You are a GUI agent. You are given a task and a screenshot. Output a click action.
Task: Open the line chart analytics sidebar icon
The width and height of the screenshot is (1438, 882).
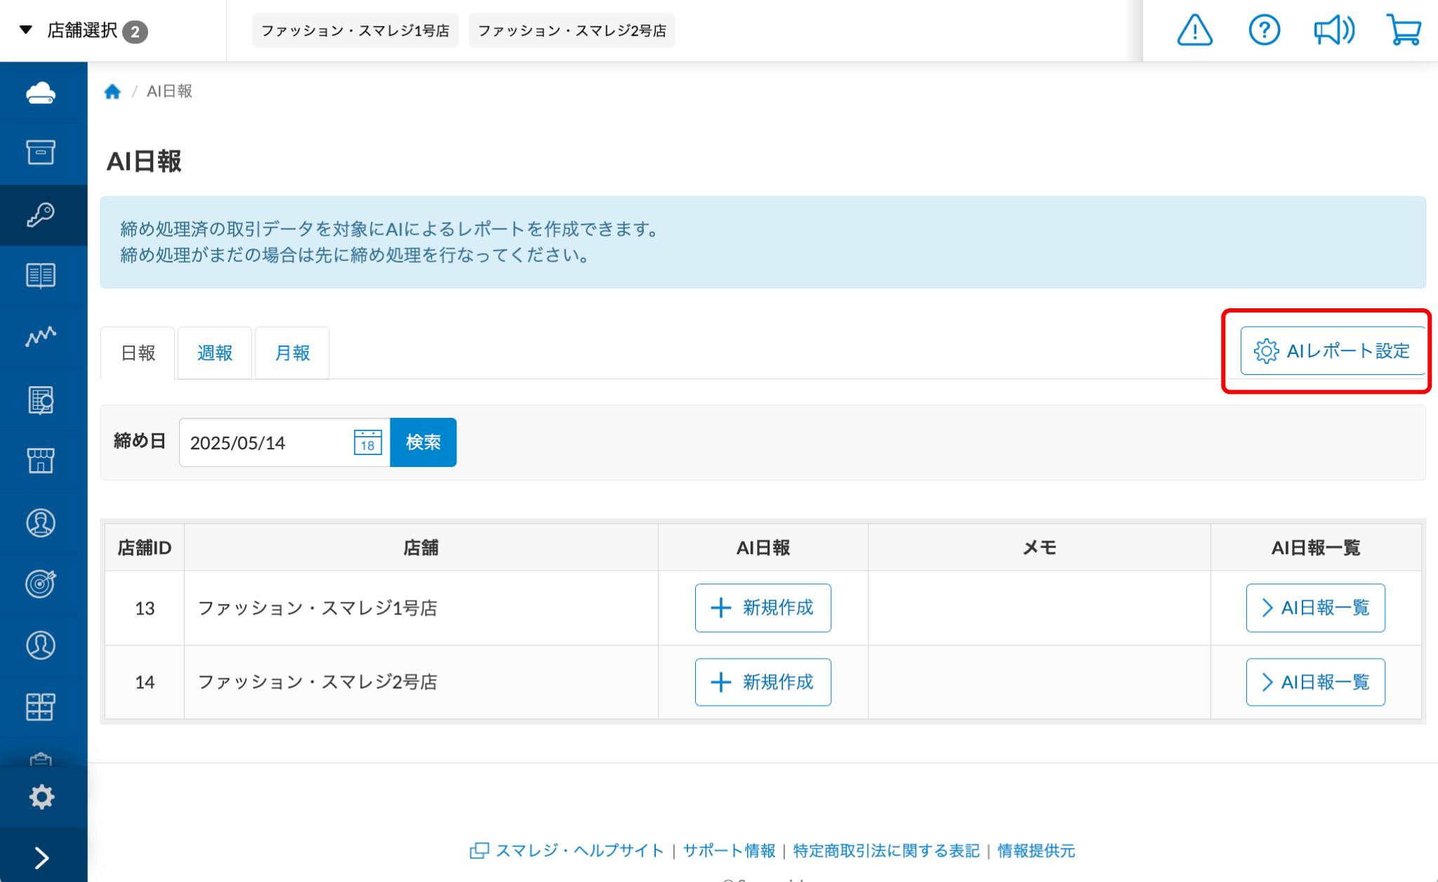coord(41,337)
